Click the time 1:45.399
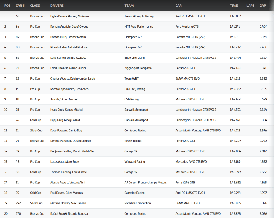Image resolution: width=274 pixels, height=218 pixels. point(235,172)
